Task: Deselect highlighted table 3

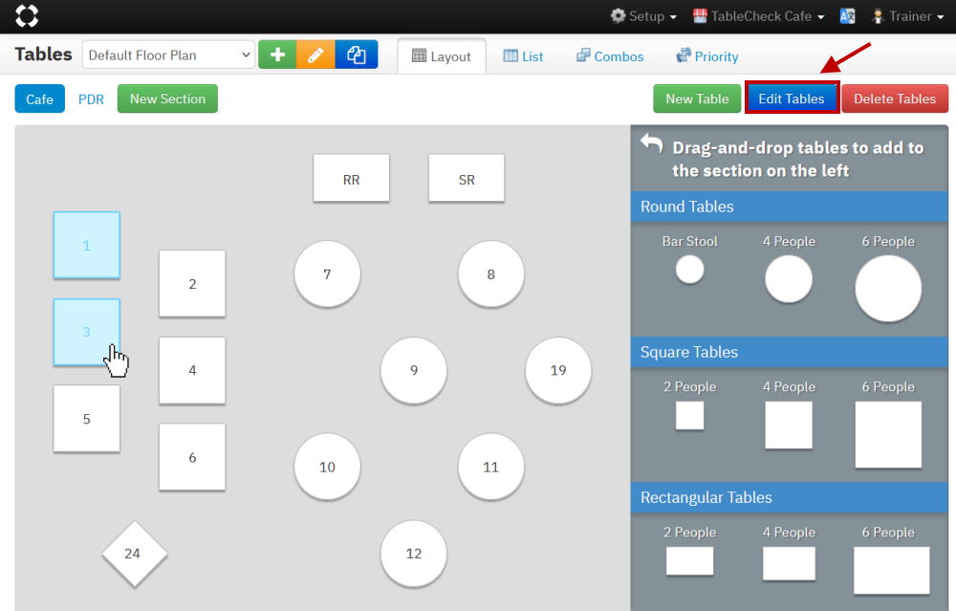Action: pyautogui.click(x=87, y=332)
